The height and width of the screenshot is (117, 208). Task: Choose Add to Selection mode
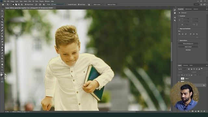tap(16, 5)
